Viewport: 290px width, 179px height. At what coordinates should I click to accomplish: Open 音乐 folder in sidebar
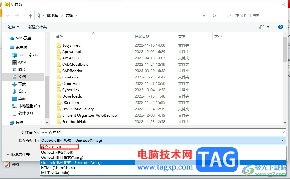[19, 91]
